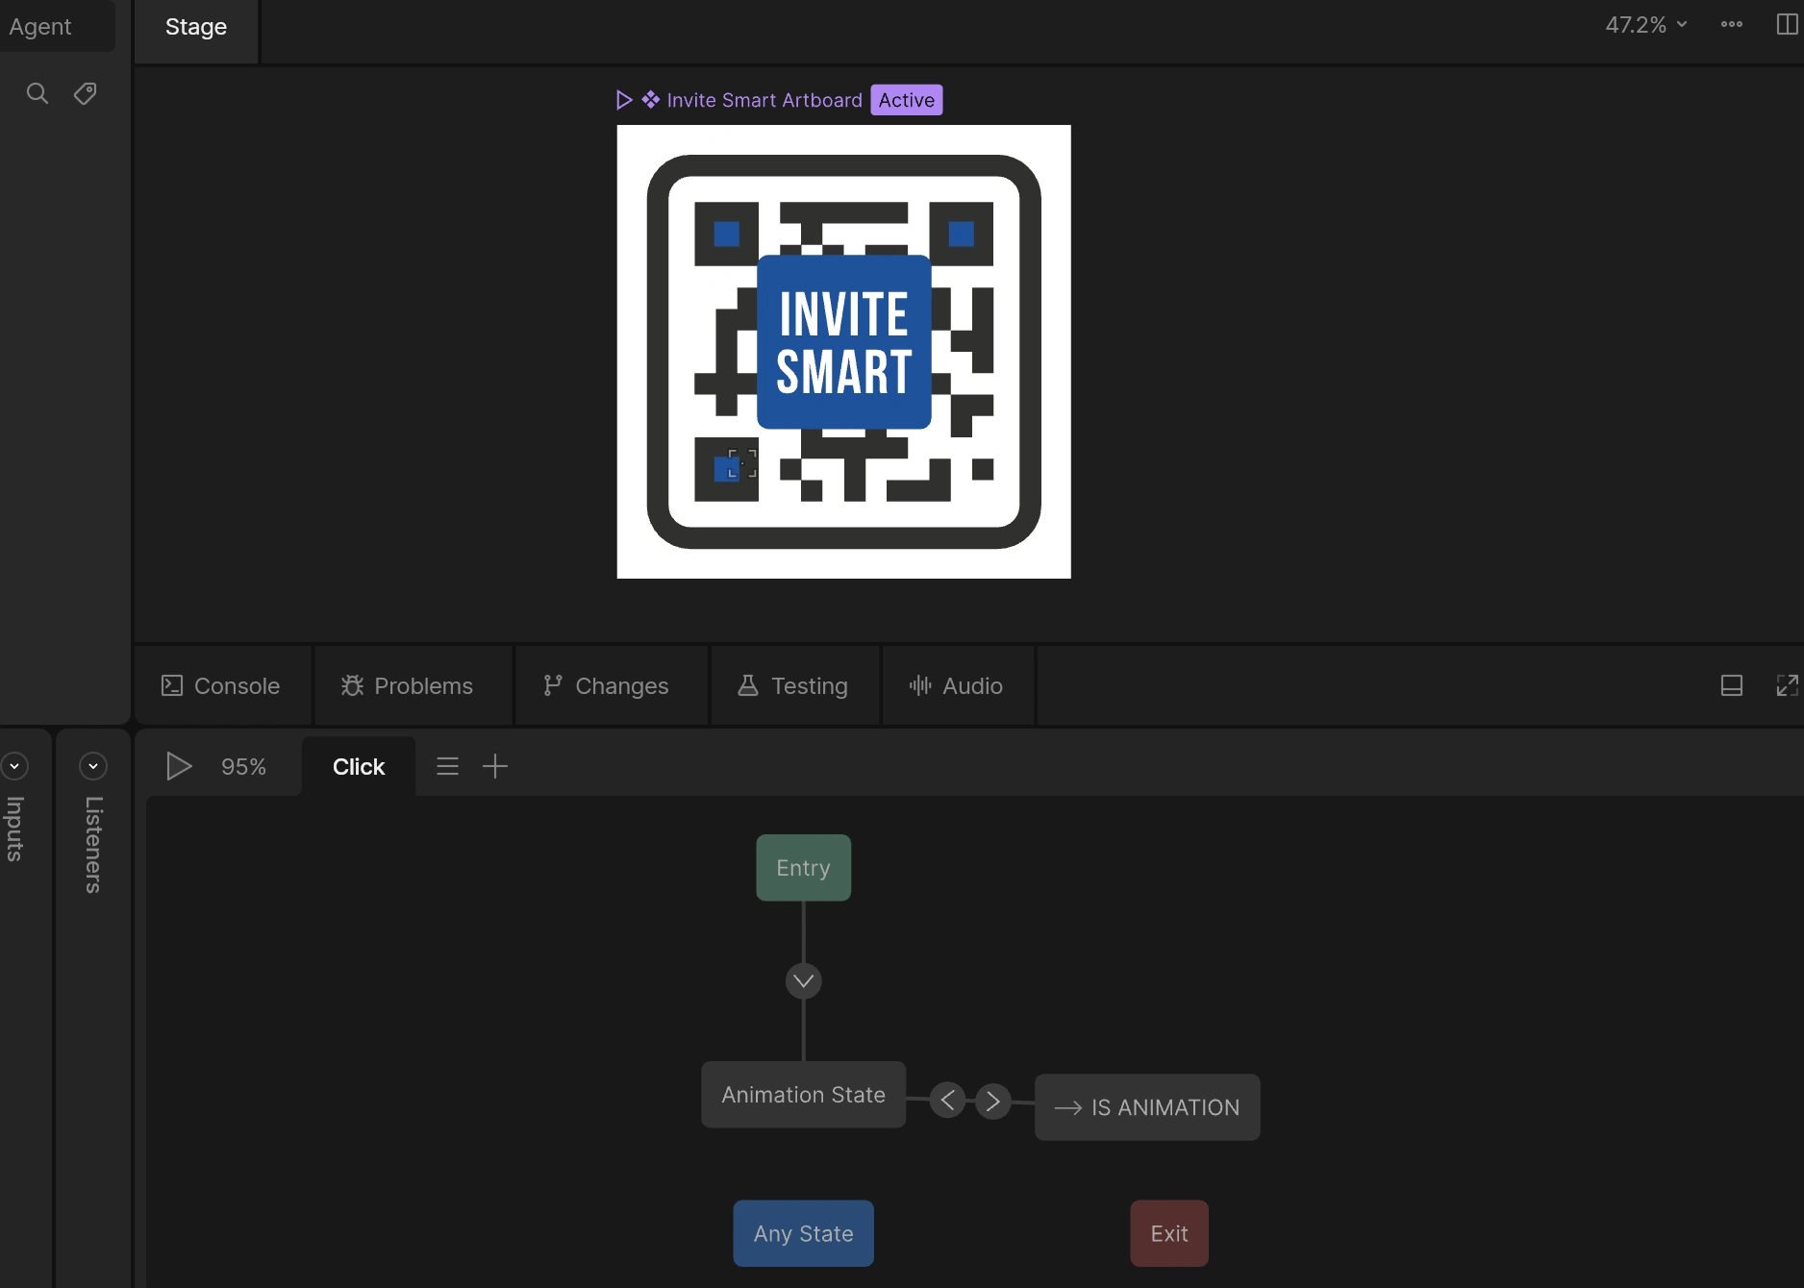The height and width of the screenshot is (1288, 1804).
Task: Open the three-dot more options menu
Action: [x=1732, y=25]
